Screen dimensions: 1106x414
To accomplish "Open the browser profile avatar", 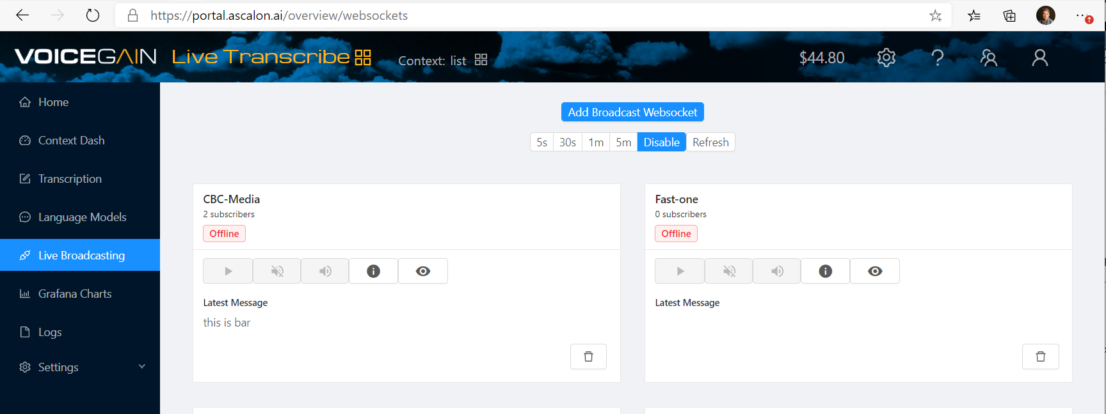I will 1046,15.
